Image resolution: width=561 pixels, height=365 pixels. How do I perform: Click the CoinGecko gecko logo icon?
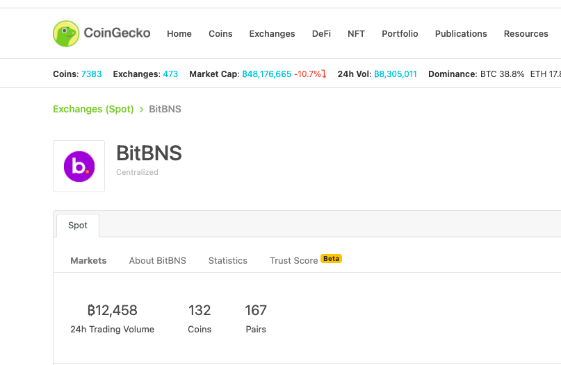[66, 33]
